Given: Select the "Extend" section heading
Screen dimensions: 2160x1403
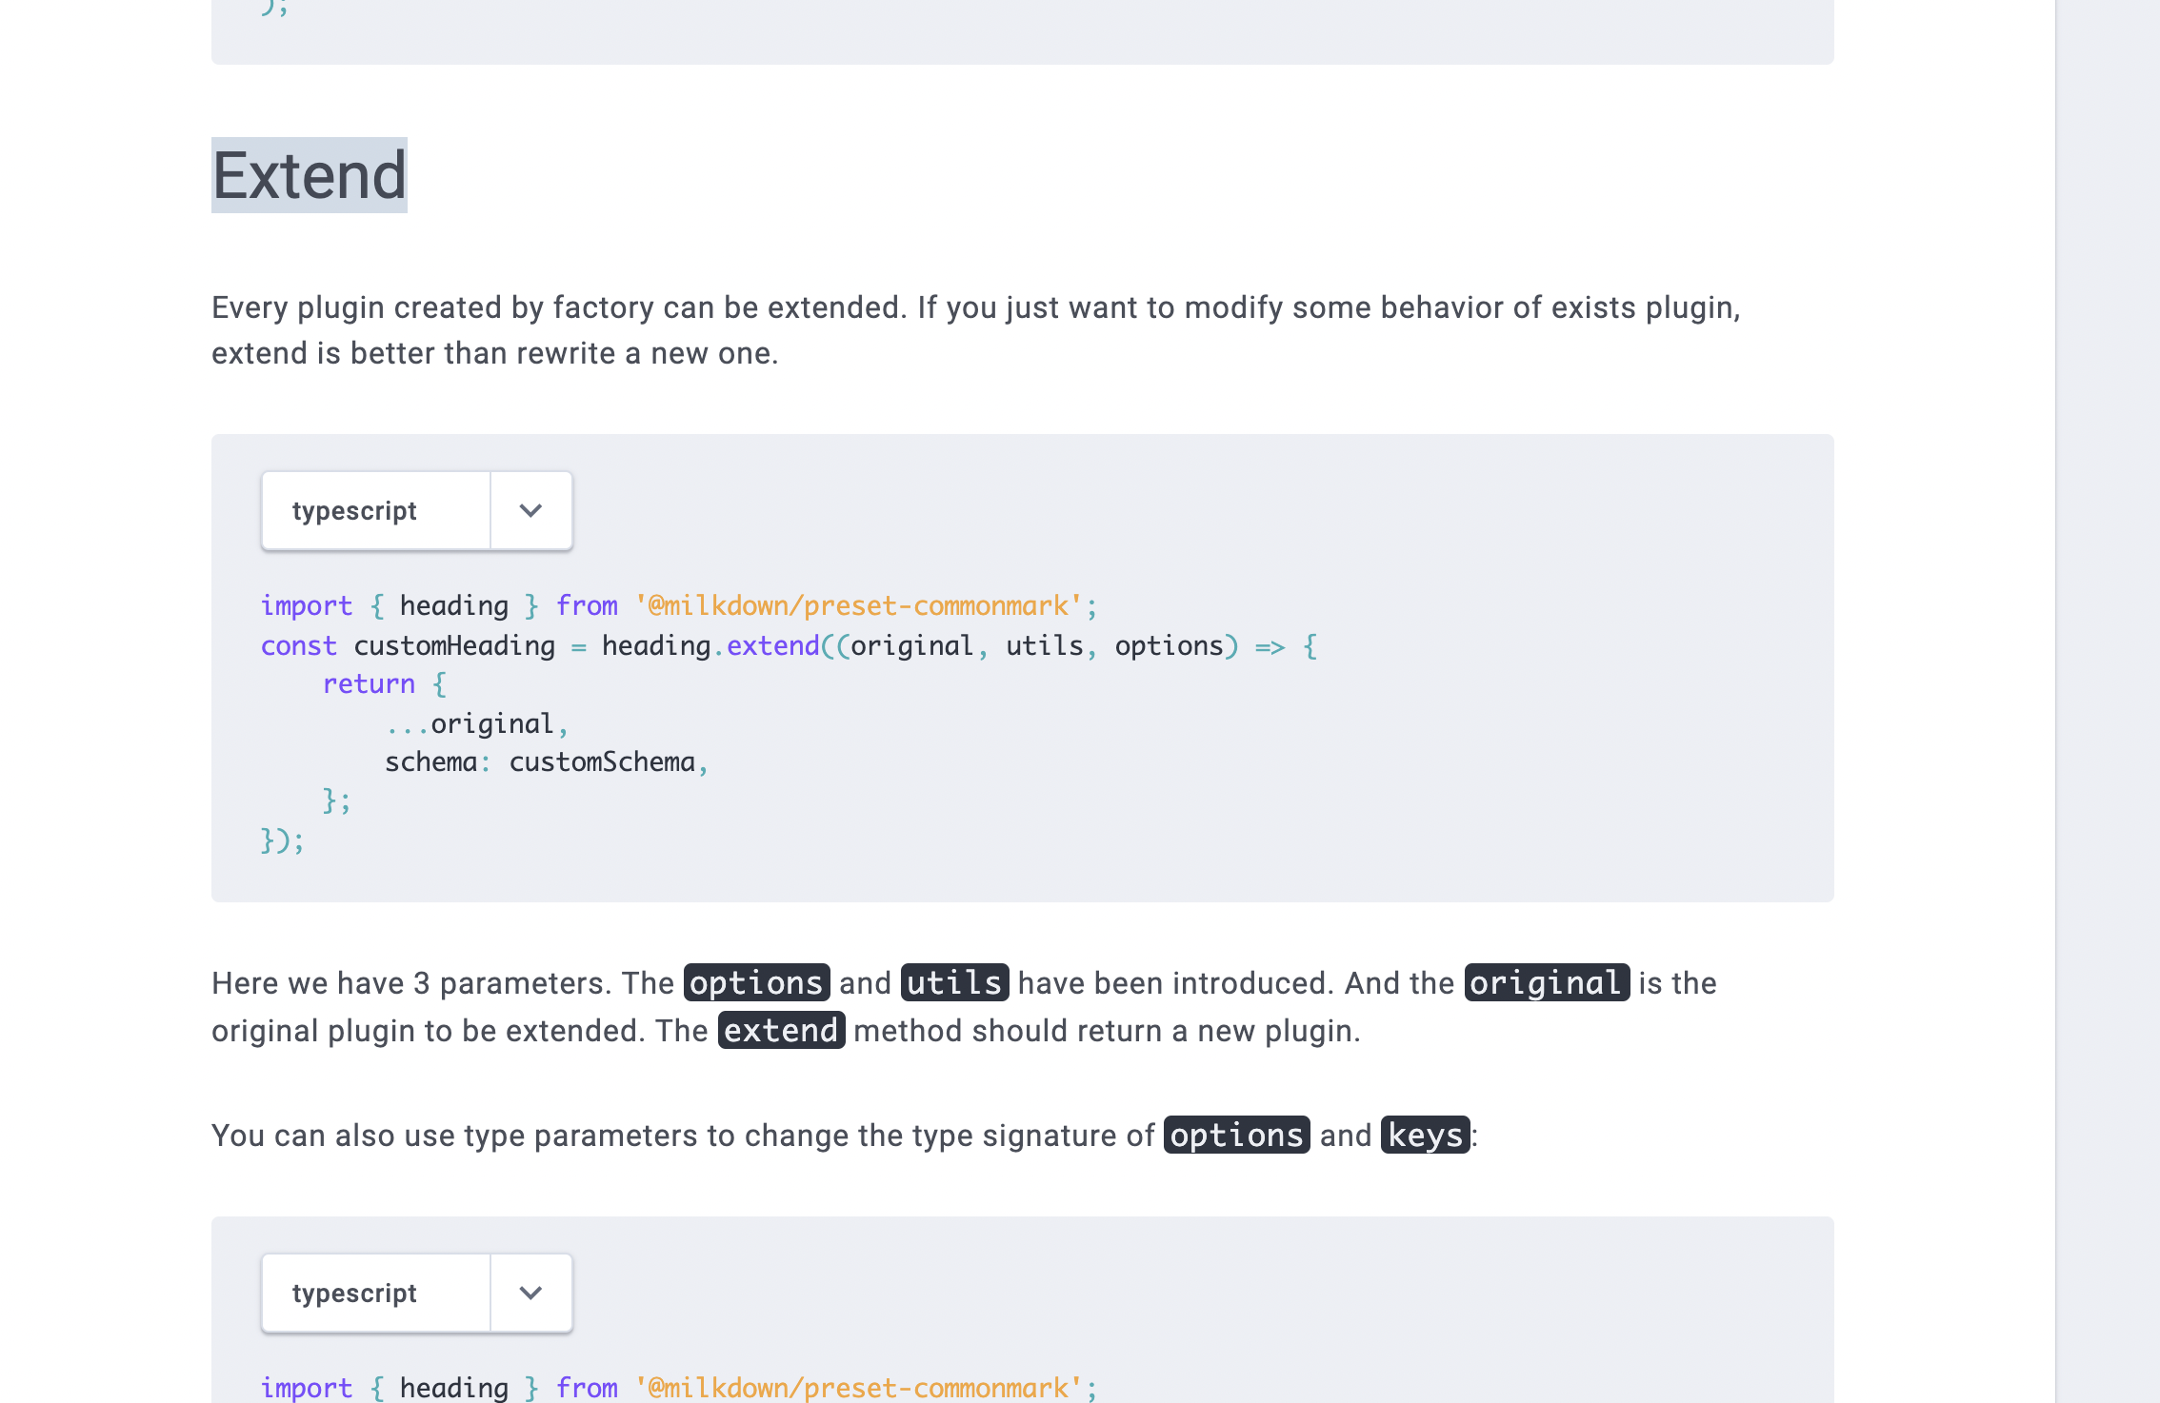Looking at the screenshot, I should (x=309, y=174).
